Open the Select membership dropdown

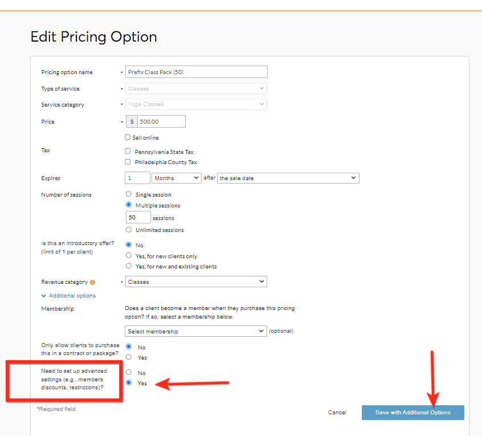click(x=196, y=331)
